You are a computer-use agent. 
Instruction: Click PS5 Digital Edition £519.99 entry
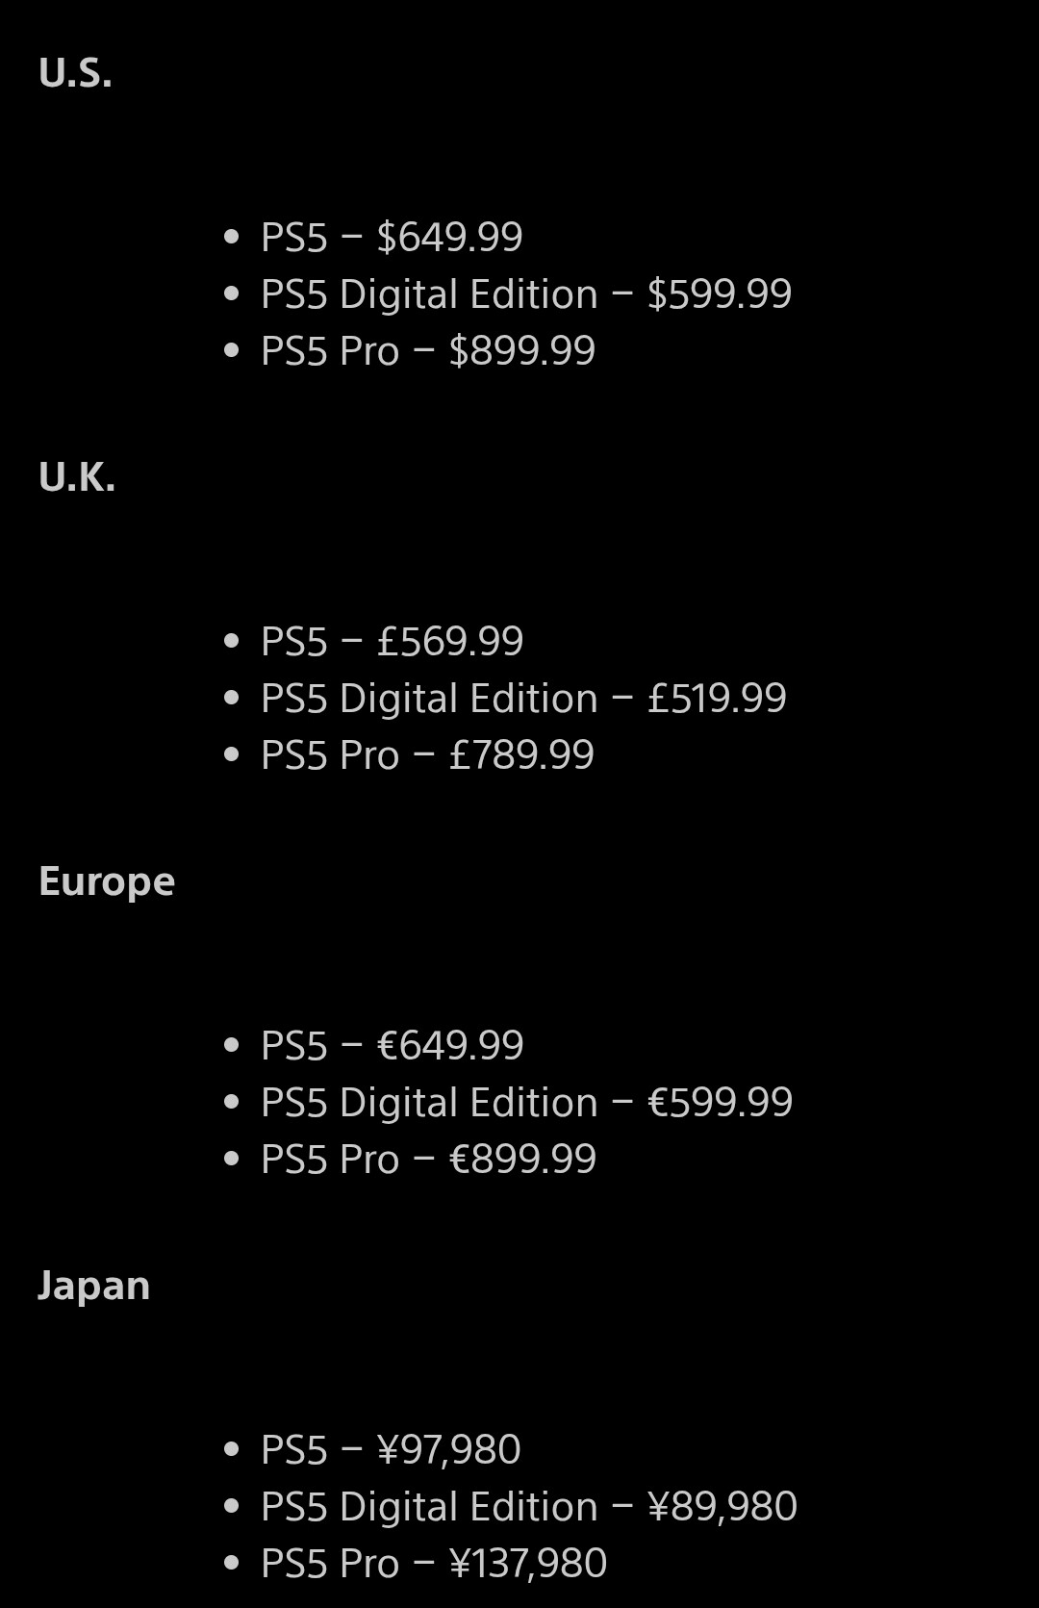point(523,698)
